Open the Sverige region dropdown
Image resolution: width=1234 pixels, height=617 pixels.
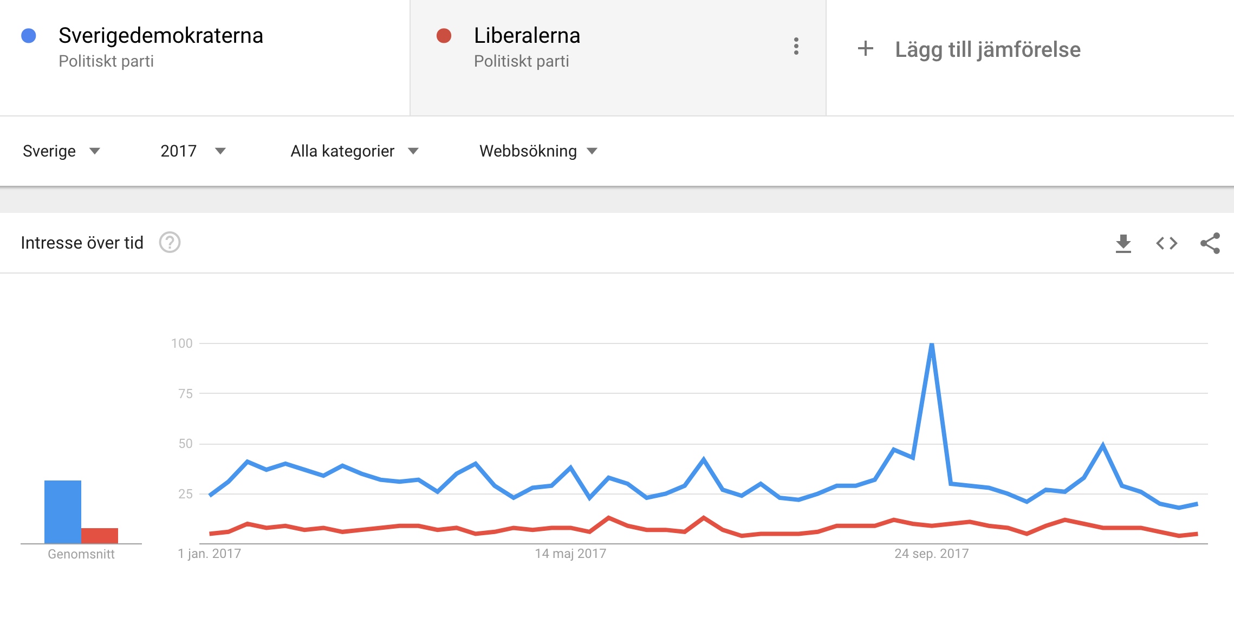pos(61,151)
